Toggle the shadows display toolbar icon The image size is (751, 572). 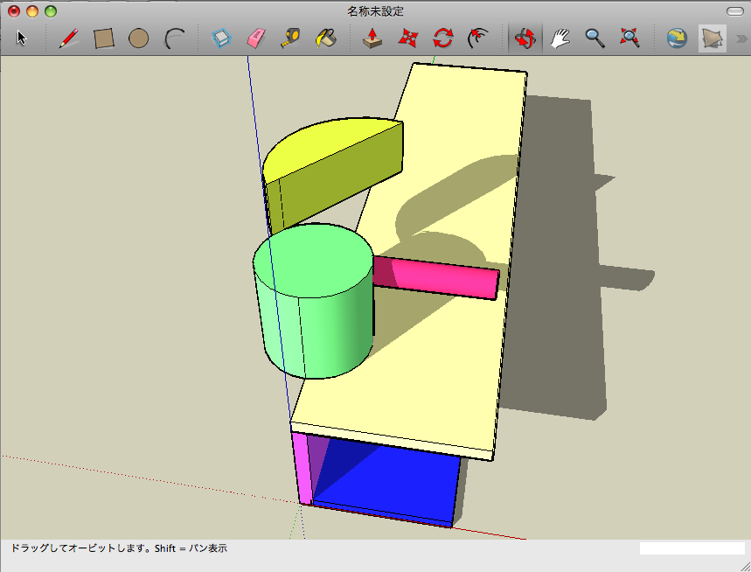[x=713, y=38]
